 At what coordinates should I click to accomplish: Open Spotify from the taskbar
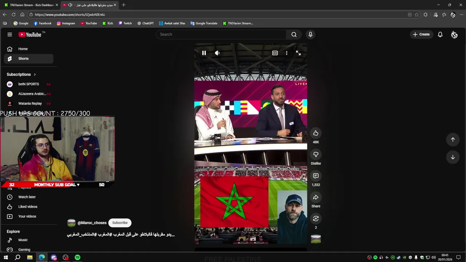click(x=78, y=258)
